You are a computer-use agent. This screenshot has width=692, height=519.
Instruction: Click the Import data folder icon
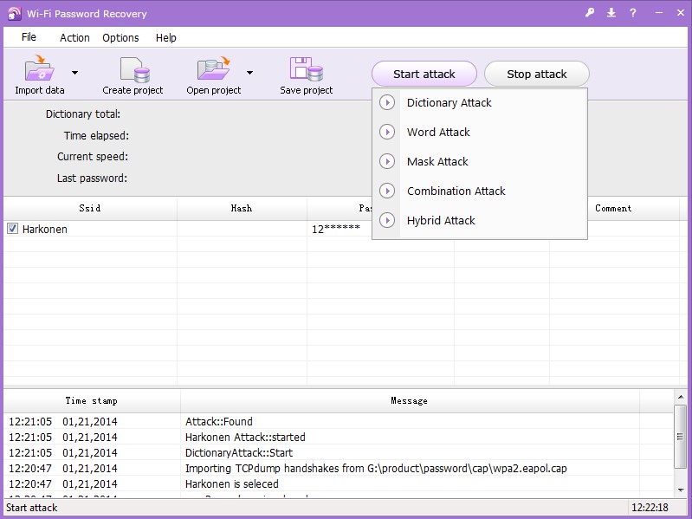(x=40, y=69)
